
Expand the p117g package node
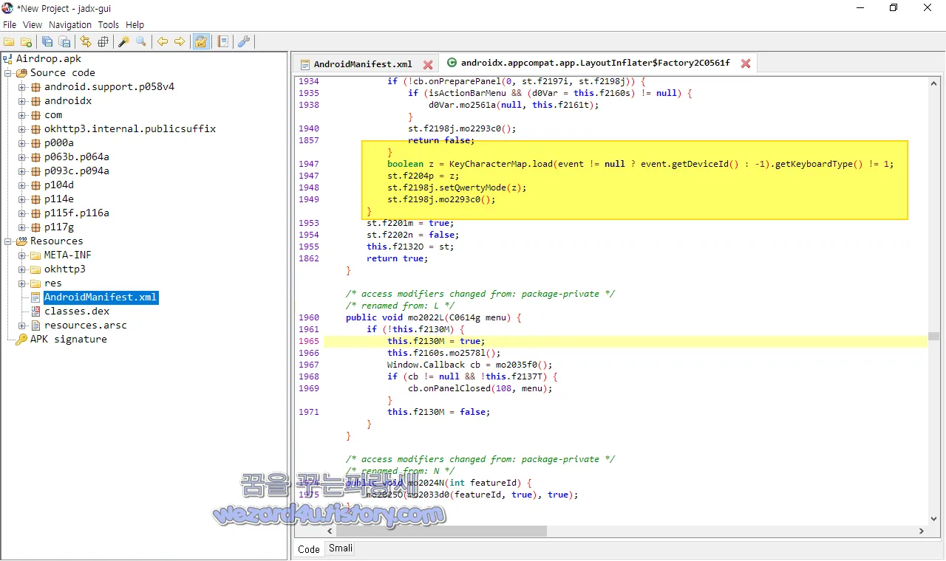pyautogui.click(x=22, y=227)
